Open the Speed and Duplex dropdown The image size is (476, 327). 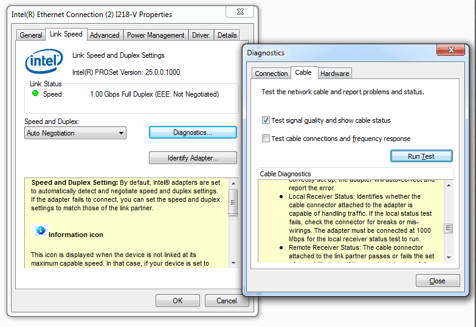[75, 133]
